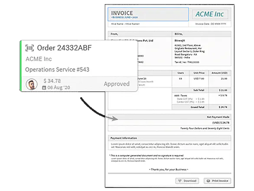The height and width of the screenshot is (191, 254).
Task: Click the Net Payment Made heading
Action: tap(218, 117)
